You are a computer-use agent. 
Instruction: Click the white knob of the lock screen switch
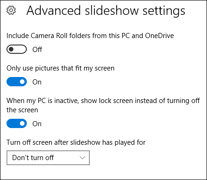tap(22, 123)
